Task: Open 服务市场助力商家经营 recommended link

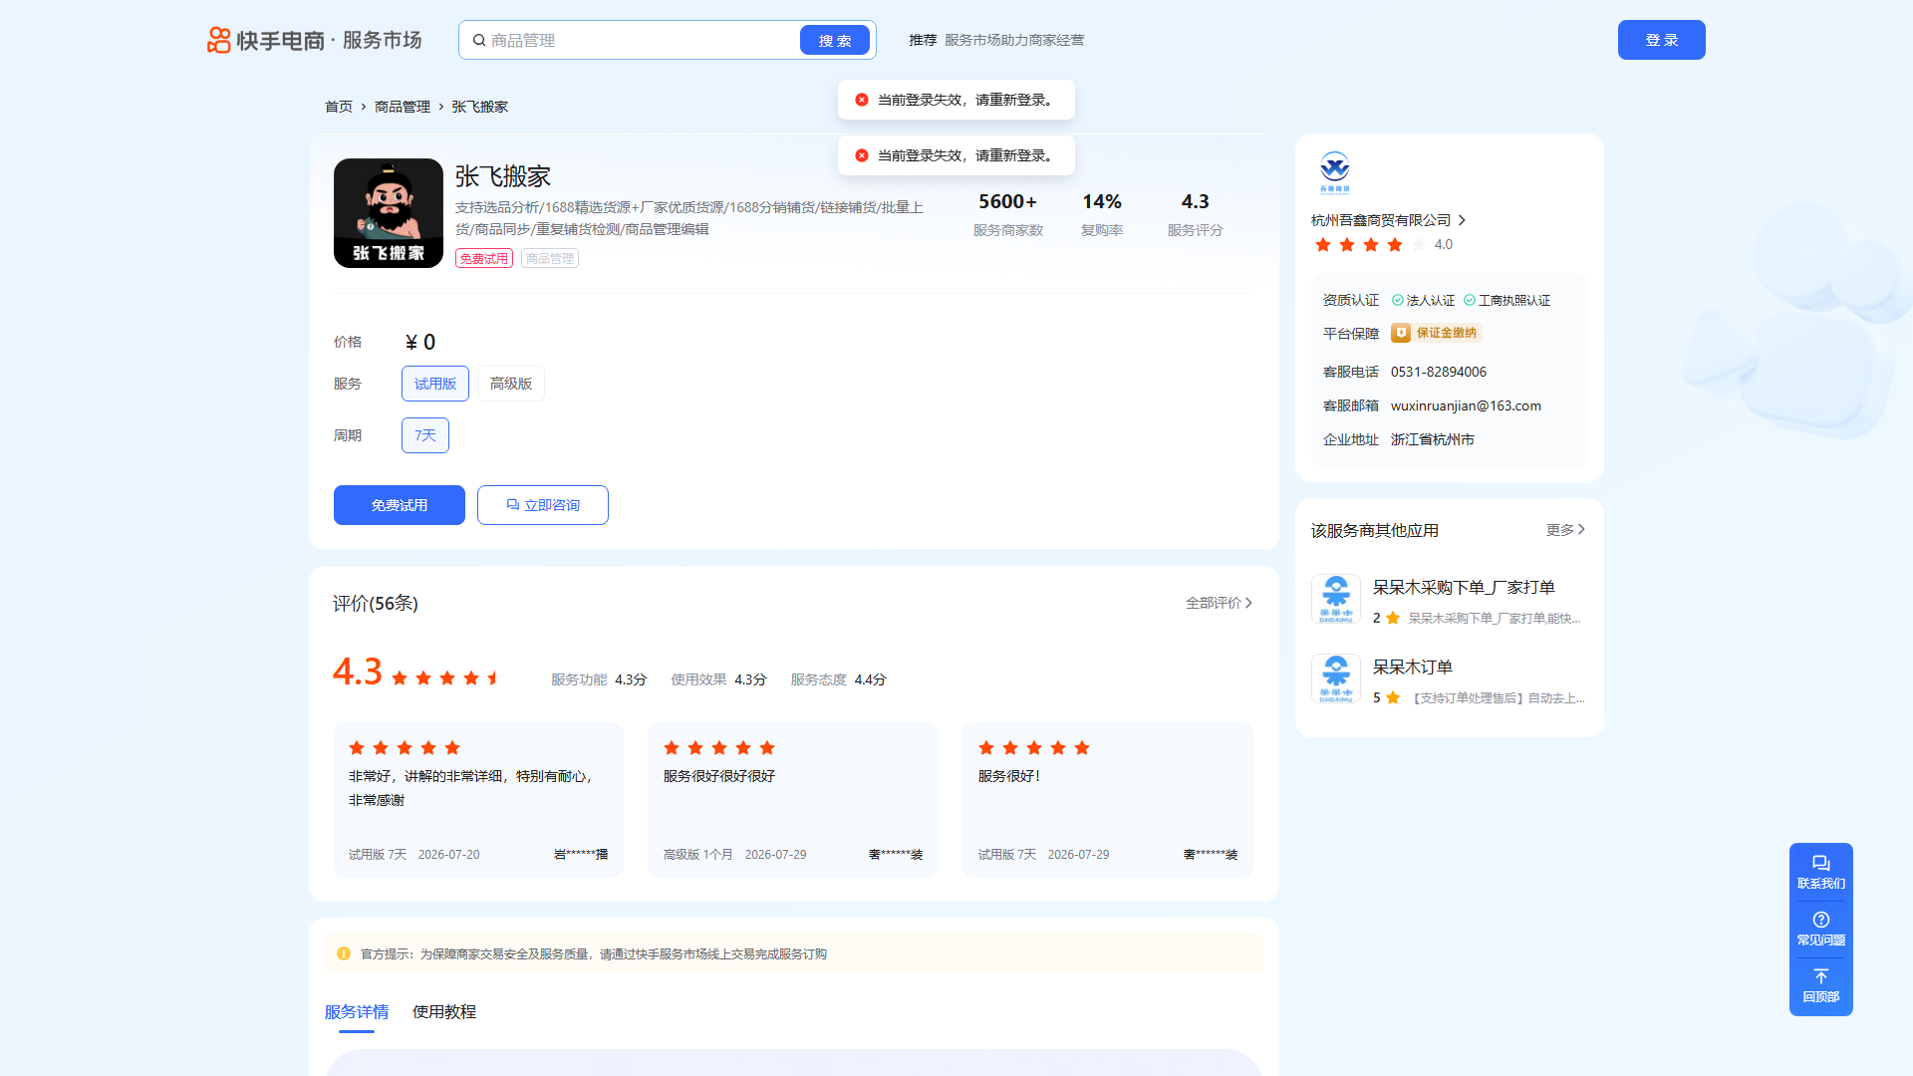Action: pyautogui.click(x=1014, y=40)
